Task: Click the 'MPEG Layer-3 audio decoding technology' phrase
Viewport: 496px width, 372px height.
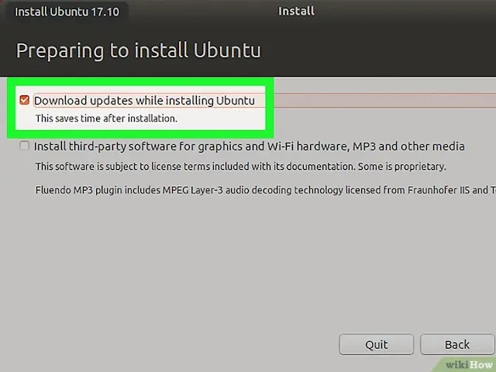Action: (253, 190)
